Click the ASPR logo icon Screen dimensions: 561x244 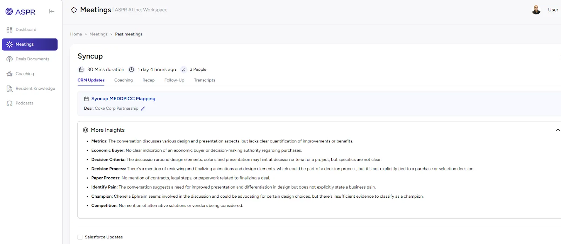pyautogui.click(x=9, y=12)
